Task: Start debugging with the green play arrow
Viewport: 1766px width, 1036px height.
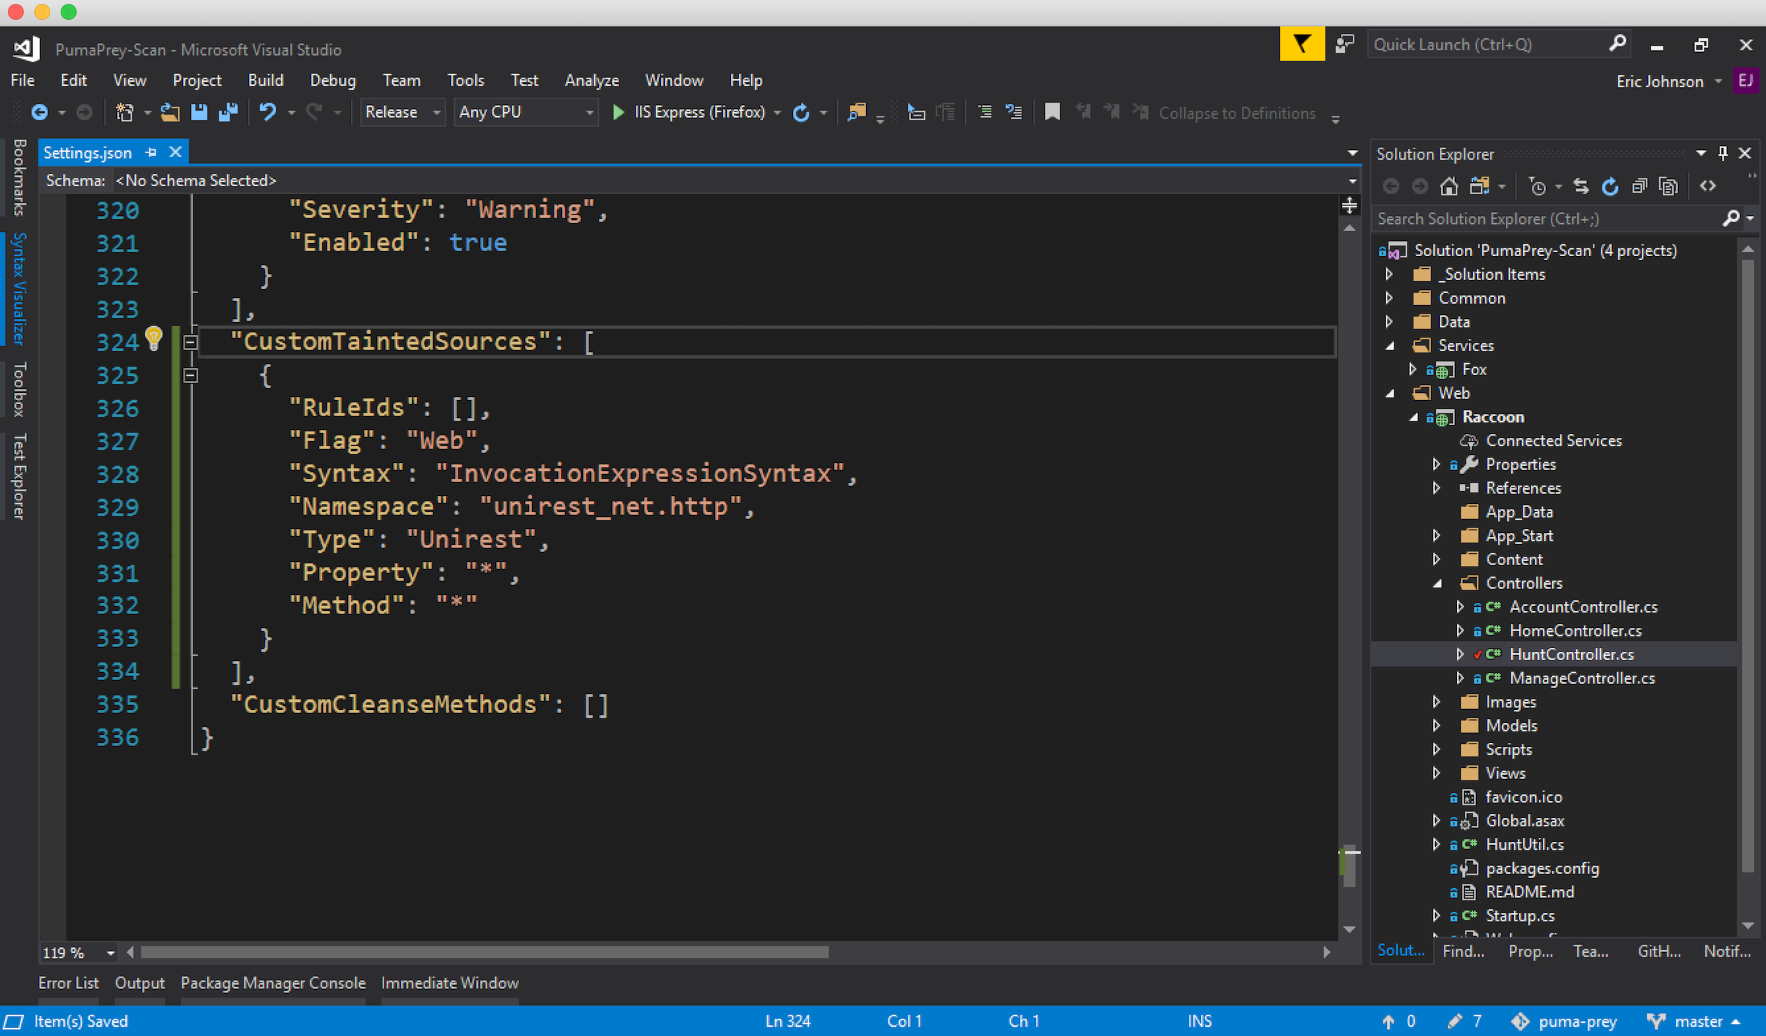Action: point(618,112)
